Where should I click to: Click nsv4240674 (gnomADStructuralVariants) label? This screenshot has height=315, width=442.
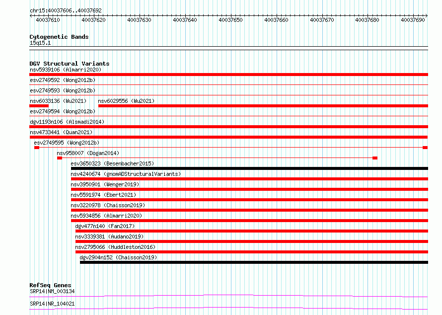(x=126, y=174)
